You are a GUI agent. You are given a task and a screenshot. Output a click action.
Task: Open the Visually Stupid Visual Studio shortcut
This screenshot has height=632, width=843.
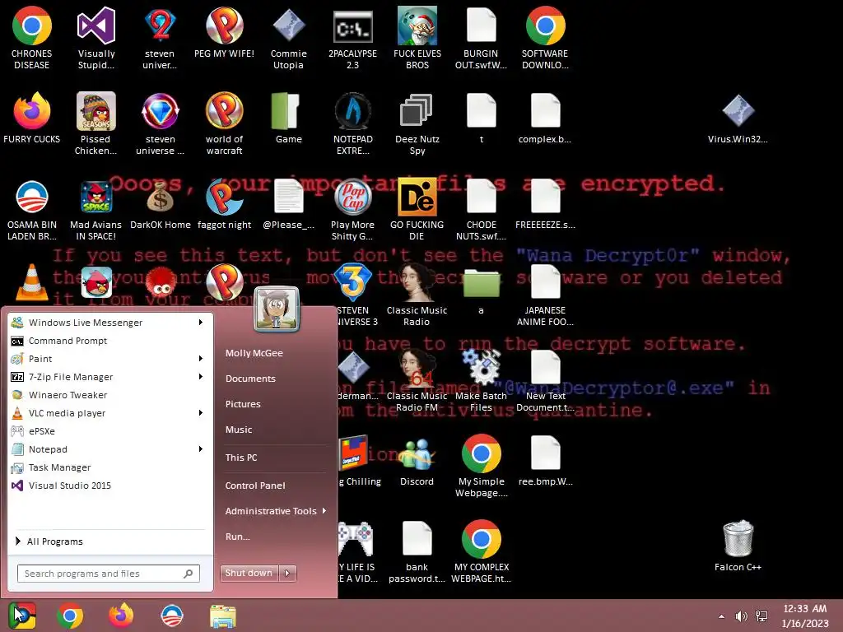coord(96,38)
